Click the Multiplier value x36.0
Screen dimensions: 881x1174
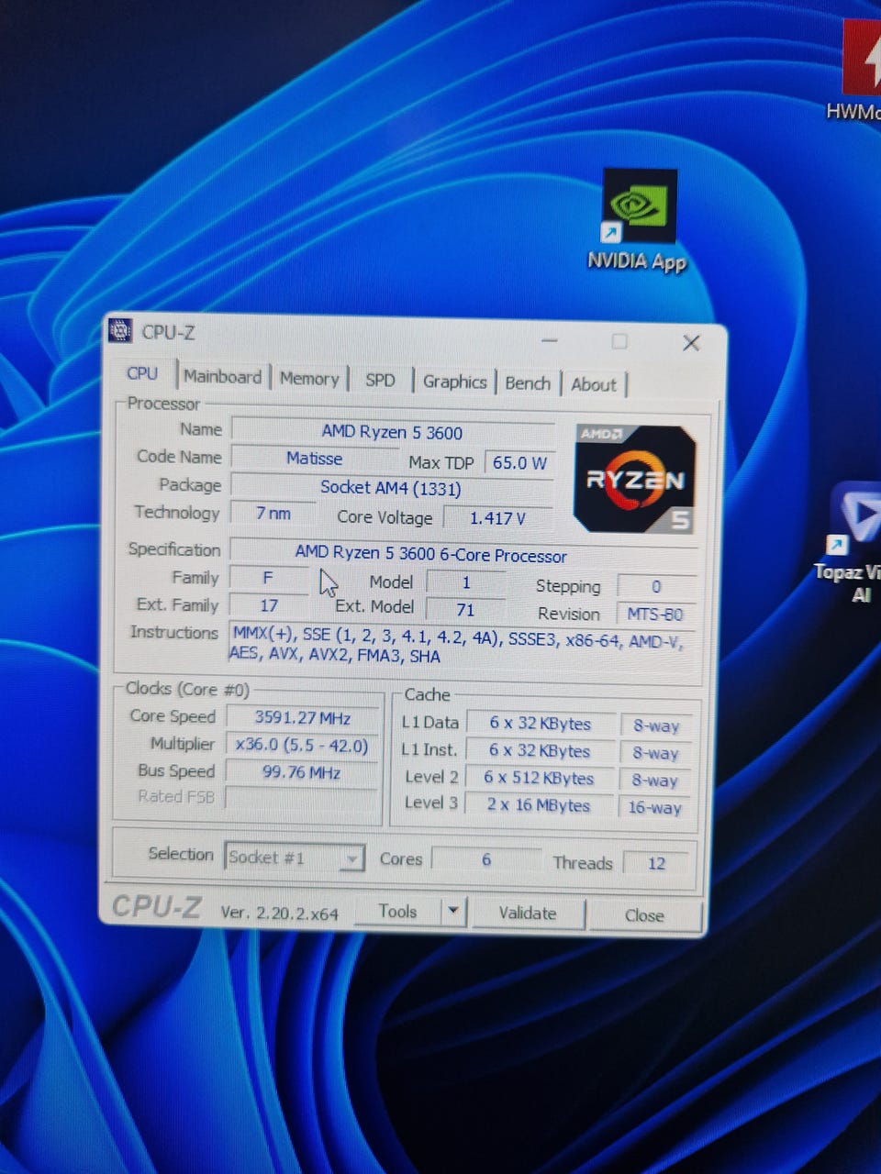click(302, 745)
